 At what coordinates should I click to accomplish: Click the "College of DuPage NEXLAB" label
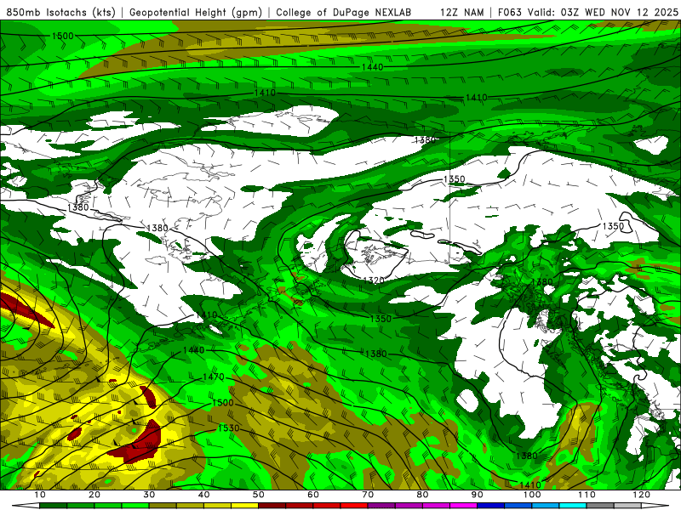click(343, 12)
